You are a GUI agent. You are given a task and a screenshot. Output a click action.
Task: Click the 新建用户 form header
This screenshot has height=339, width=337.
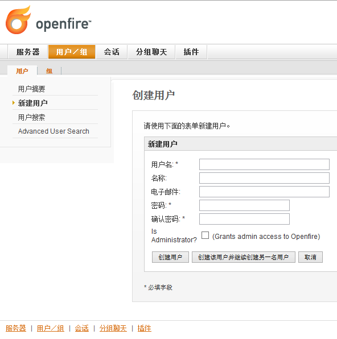[x=163, y=144]
